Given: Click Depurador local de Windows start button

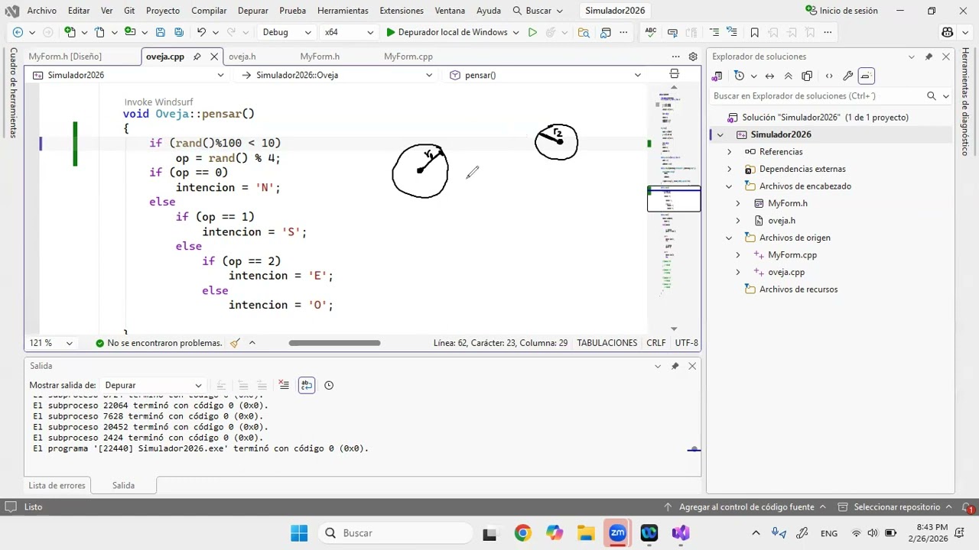Looking at the screenshot, I should (447, 32).
